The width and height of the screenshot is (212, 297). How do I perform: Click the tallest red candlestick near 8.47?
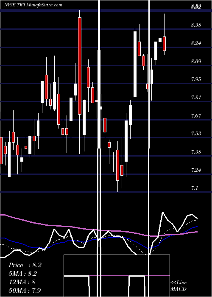80,66
